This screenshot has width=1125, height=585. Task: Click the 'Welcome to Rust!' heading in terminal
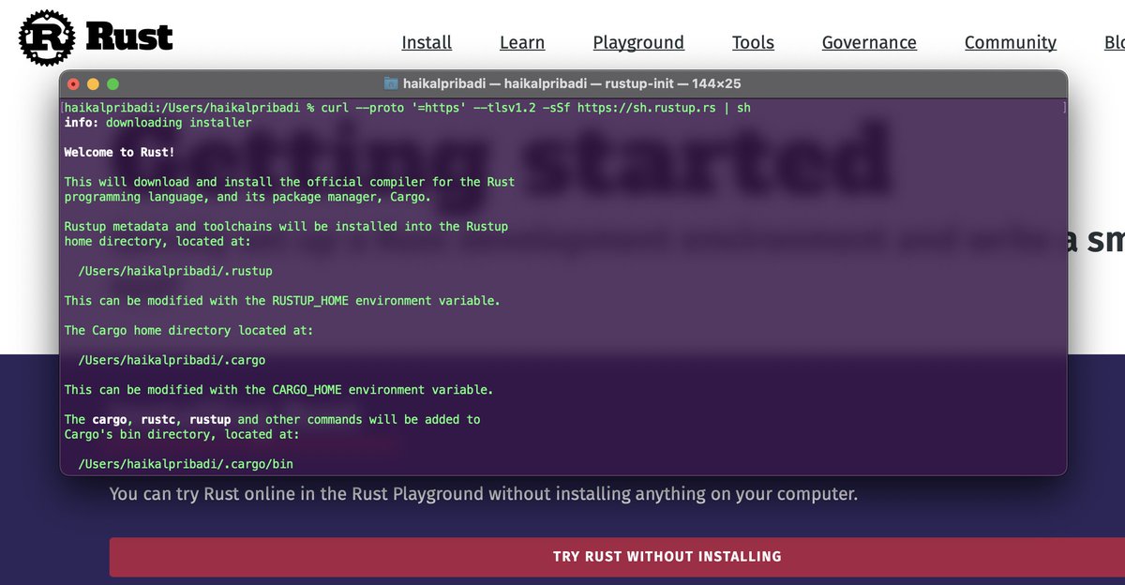(120, 152)
